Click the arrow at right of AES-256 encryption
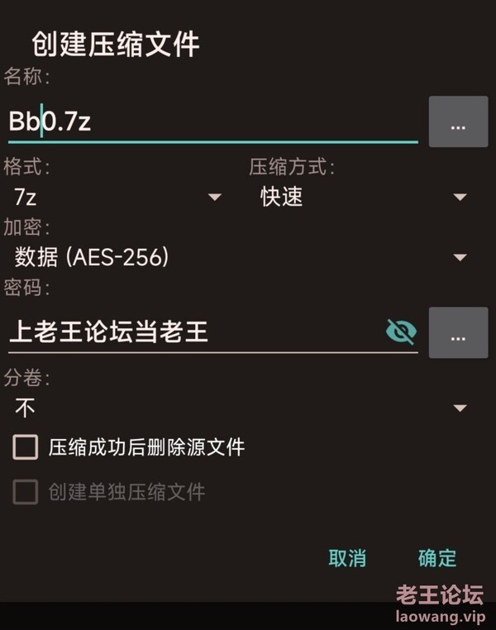Screen dimensions: 496x630 pyautogui.click(x=460, y=257)
